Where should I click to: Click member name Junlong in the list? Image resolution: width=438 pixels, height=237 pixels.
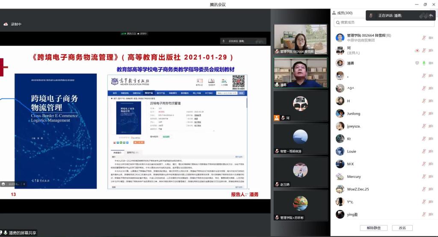pos(353,113)
